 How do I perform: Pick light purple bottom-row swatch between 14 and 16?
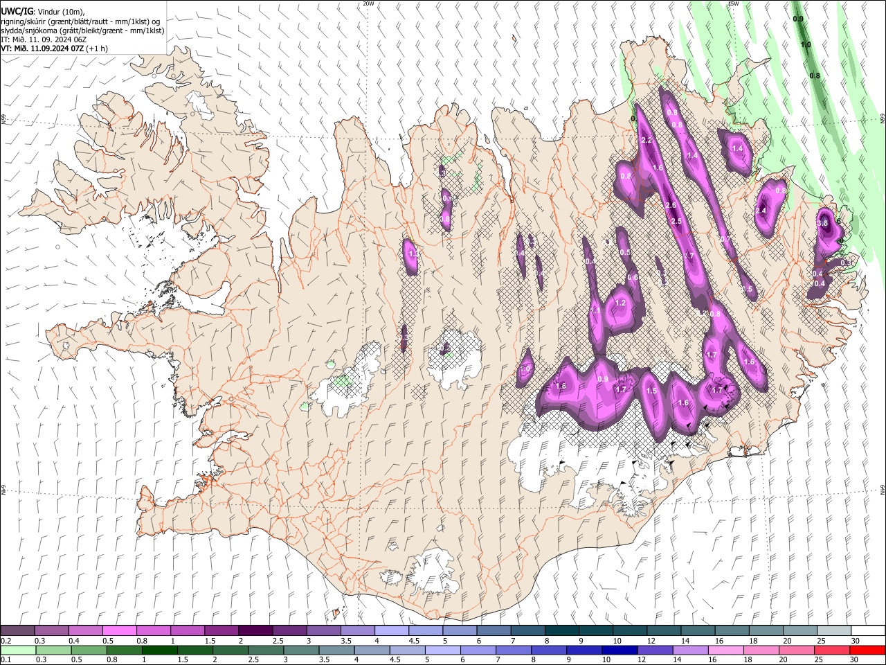pyautogui.click(x=691, y=650)
